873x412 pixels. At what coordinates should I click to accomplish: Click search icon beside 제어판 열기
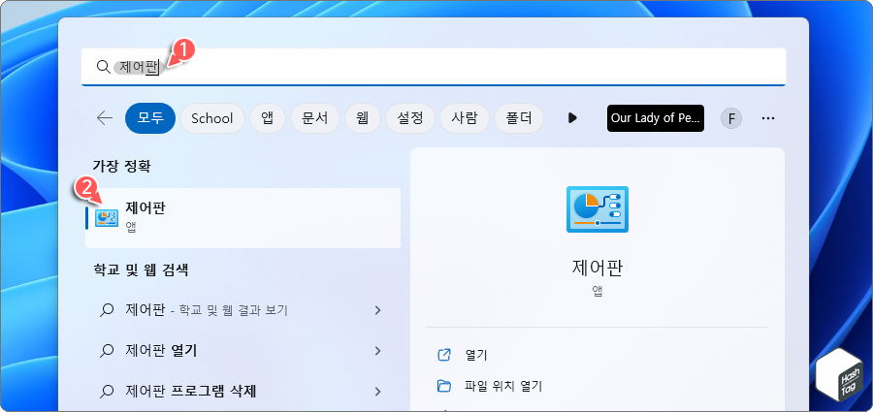click(x=107, y=351)
